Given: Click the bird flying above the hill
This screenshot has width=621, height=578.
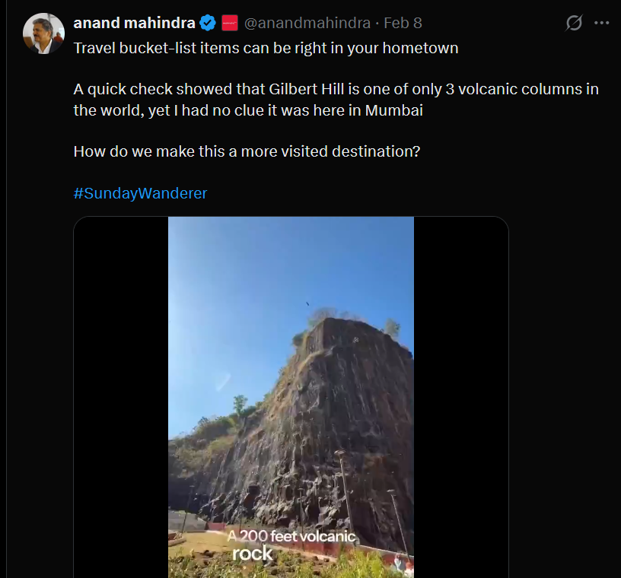Looking at the screenshot, I should (308, 303).
